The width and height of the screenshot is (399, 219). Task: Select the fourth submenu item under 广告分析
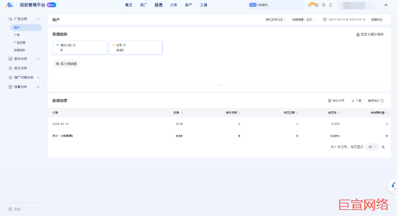click(19, 50)
